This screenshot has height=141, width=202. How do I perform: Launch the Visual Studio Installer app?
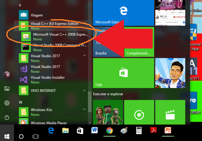tap(48, 80)
